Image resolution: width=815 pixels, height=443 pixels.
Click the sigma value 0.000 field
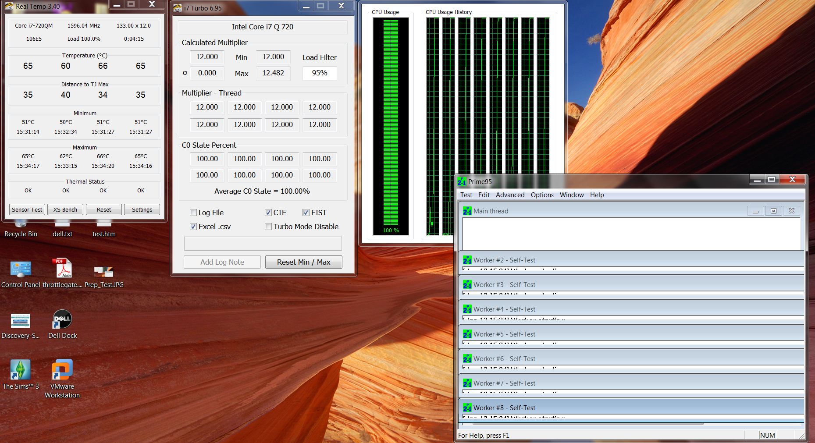click(x=207, y=73)
